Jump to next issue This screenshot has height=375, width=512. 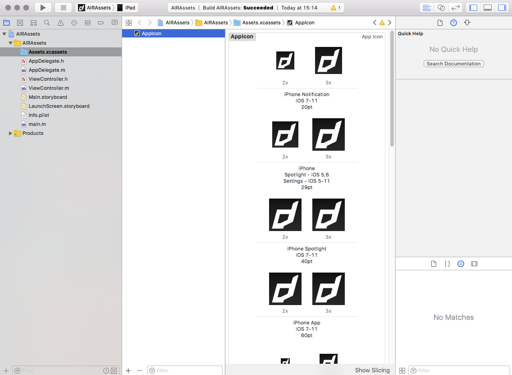[389, 23]
